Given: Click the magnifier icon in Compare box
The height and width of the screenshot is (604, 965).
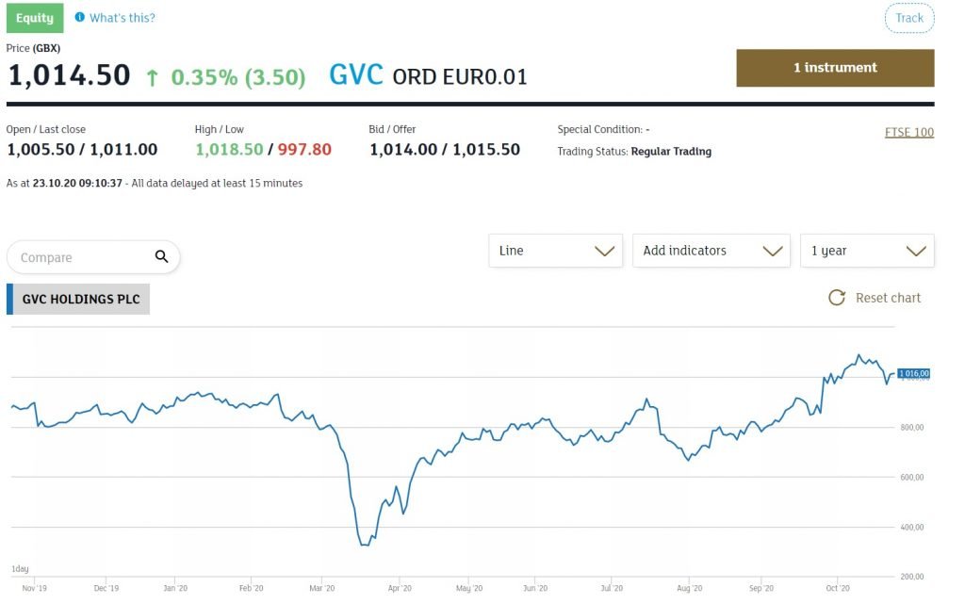Looking at the screenshot, I should click(x=161, y=256).
